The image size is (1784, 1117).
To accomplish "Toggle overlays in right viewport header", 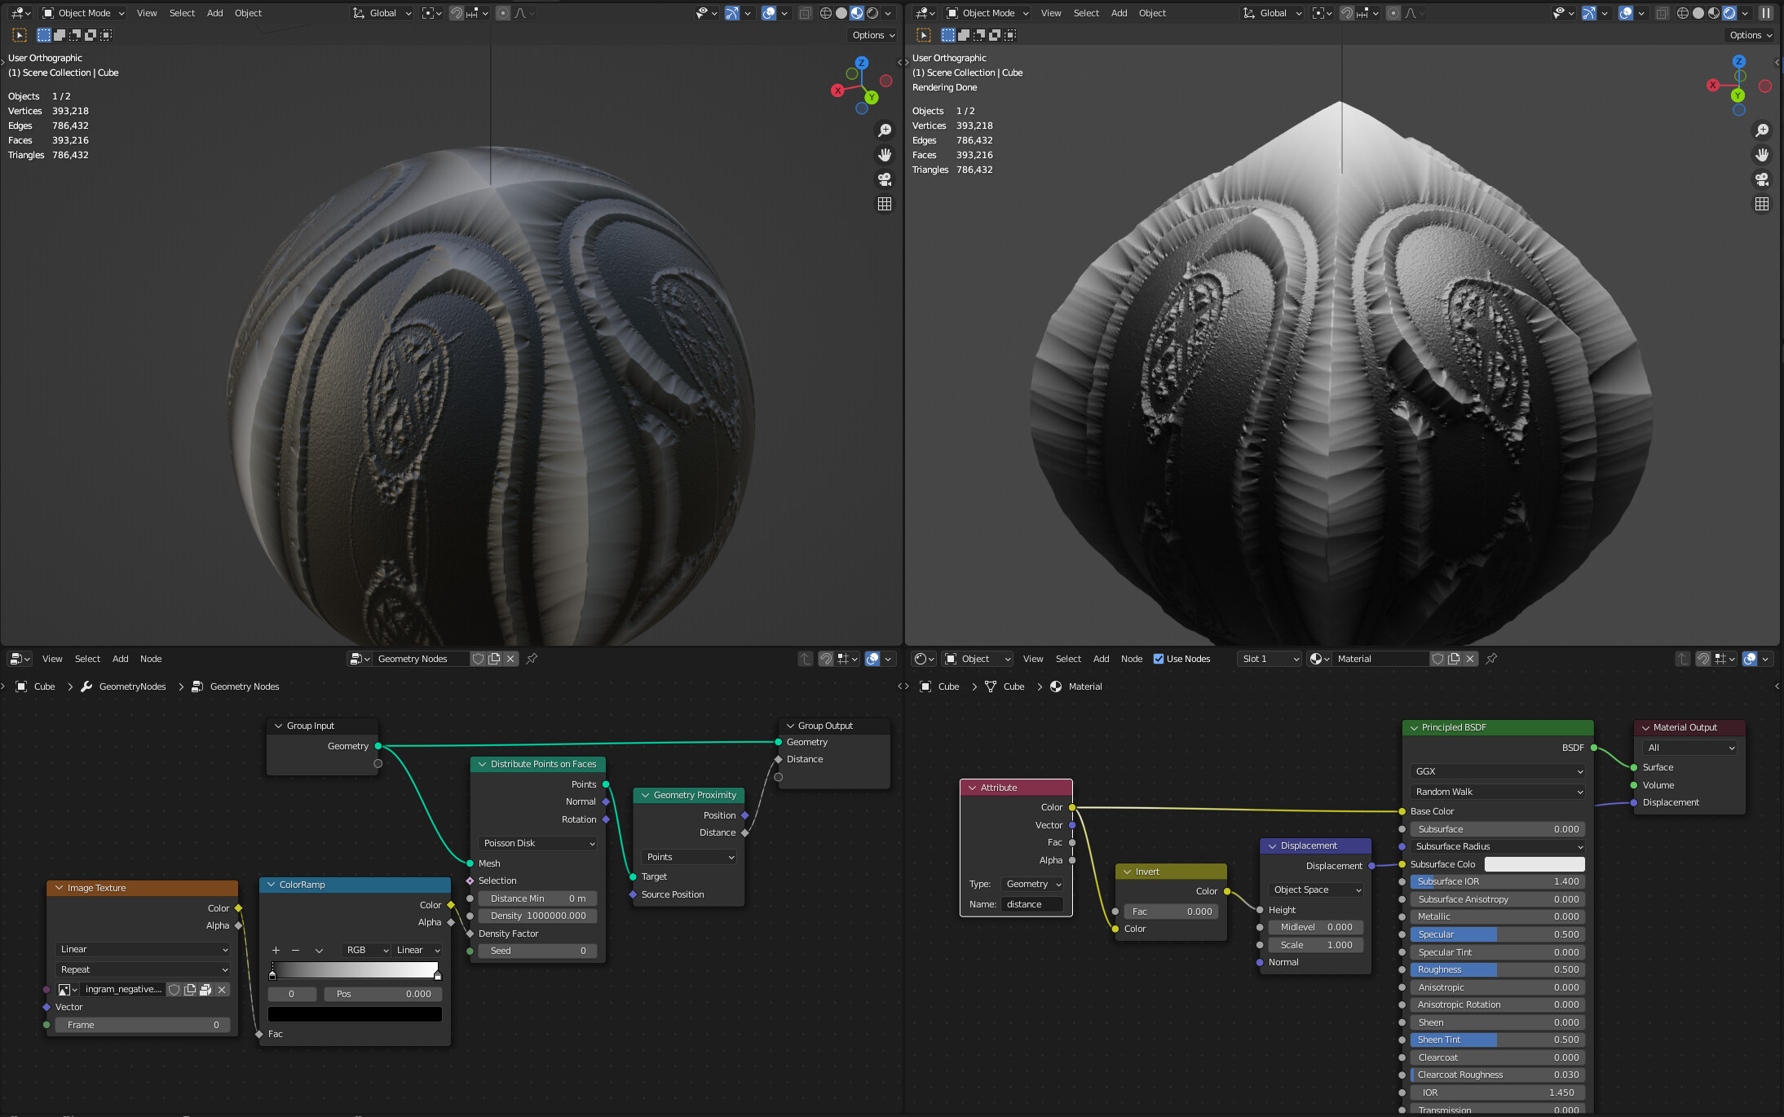I will tap(1626, 13).
